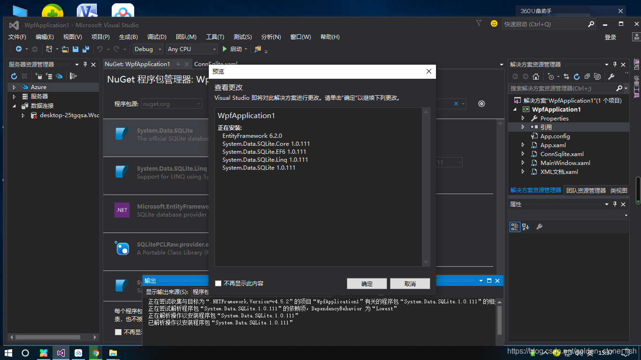Expand the Azure node in Server Explorer
This screenshot has height=360, width=641.
[x=14, y=87]
